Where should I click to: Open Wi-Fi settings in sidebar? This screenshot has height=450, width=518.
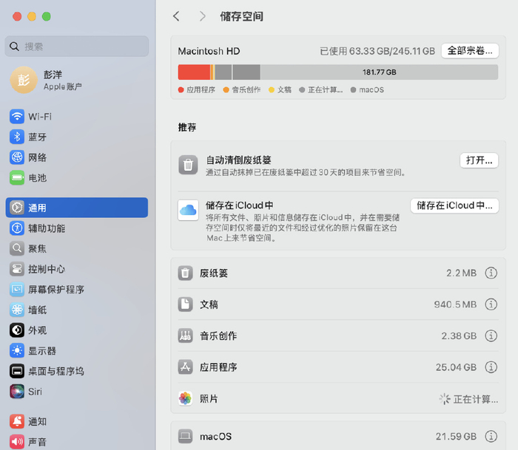(77, 117)
